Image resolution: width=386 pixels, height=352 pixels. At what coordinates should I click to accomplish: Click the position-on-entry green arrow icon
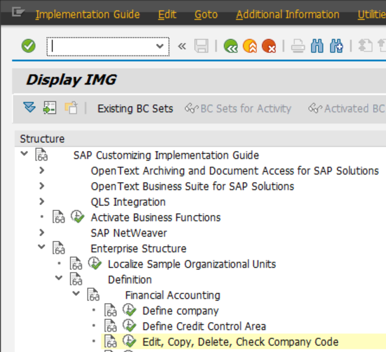[50, 108]
